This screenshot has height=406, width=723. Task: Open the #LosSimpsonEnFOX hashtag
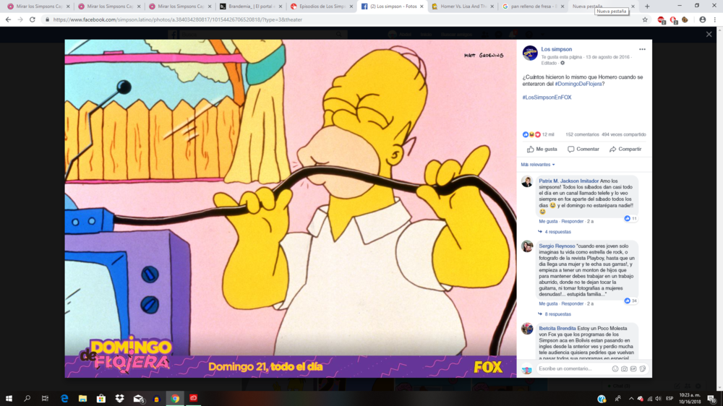pos(547,98)
